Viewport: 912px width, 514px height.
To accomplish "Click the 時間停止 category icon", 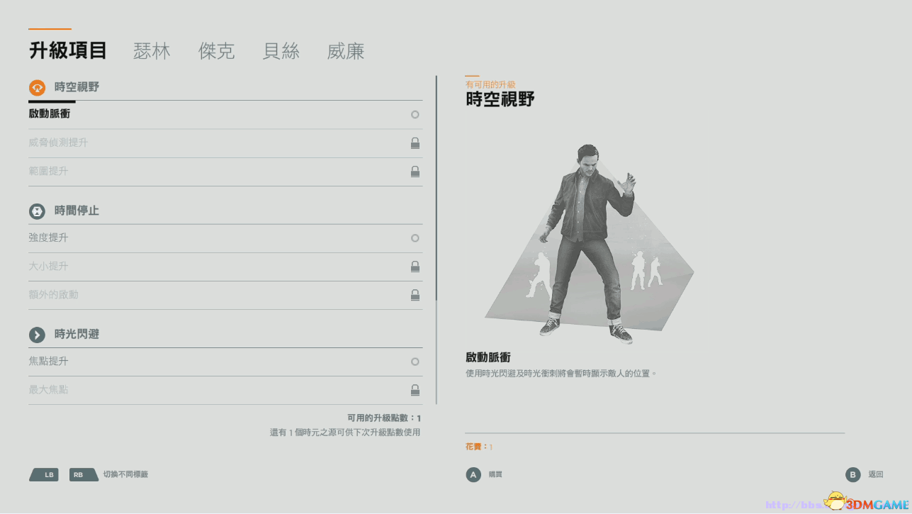I will tap(37, 211).
